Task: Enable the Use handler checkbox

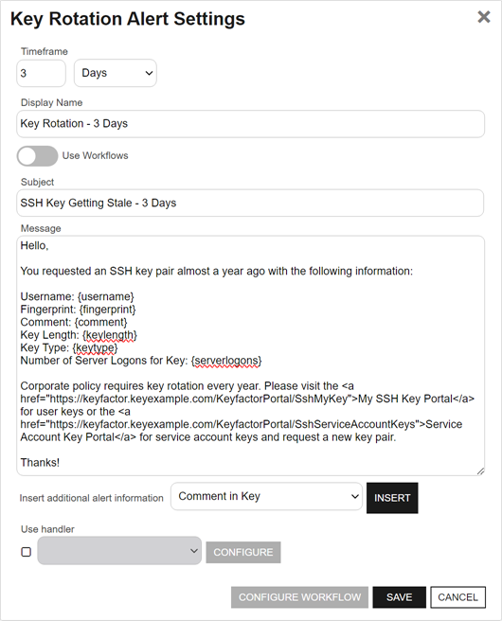Action: coord(27,552)
